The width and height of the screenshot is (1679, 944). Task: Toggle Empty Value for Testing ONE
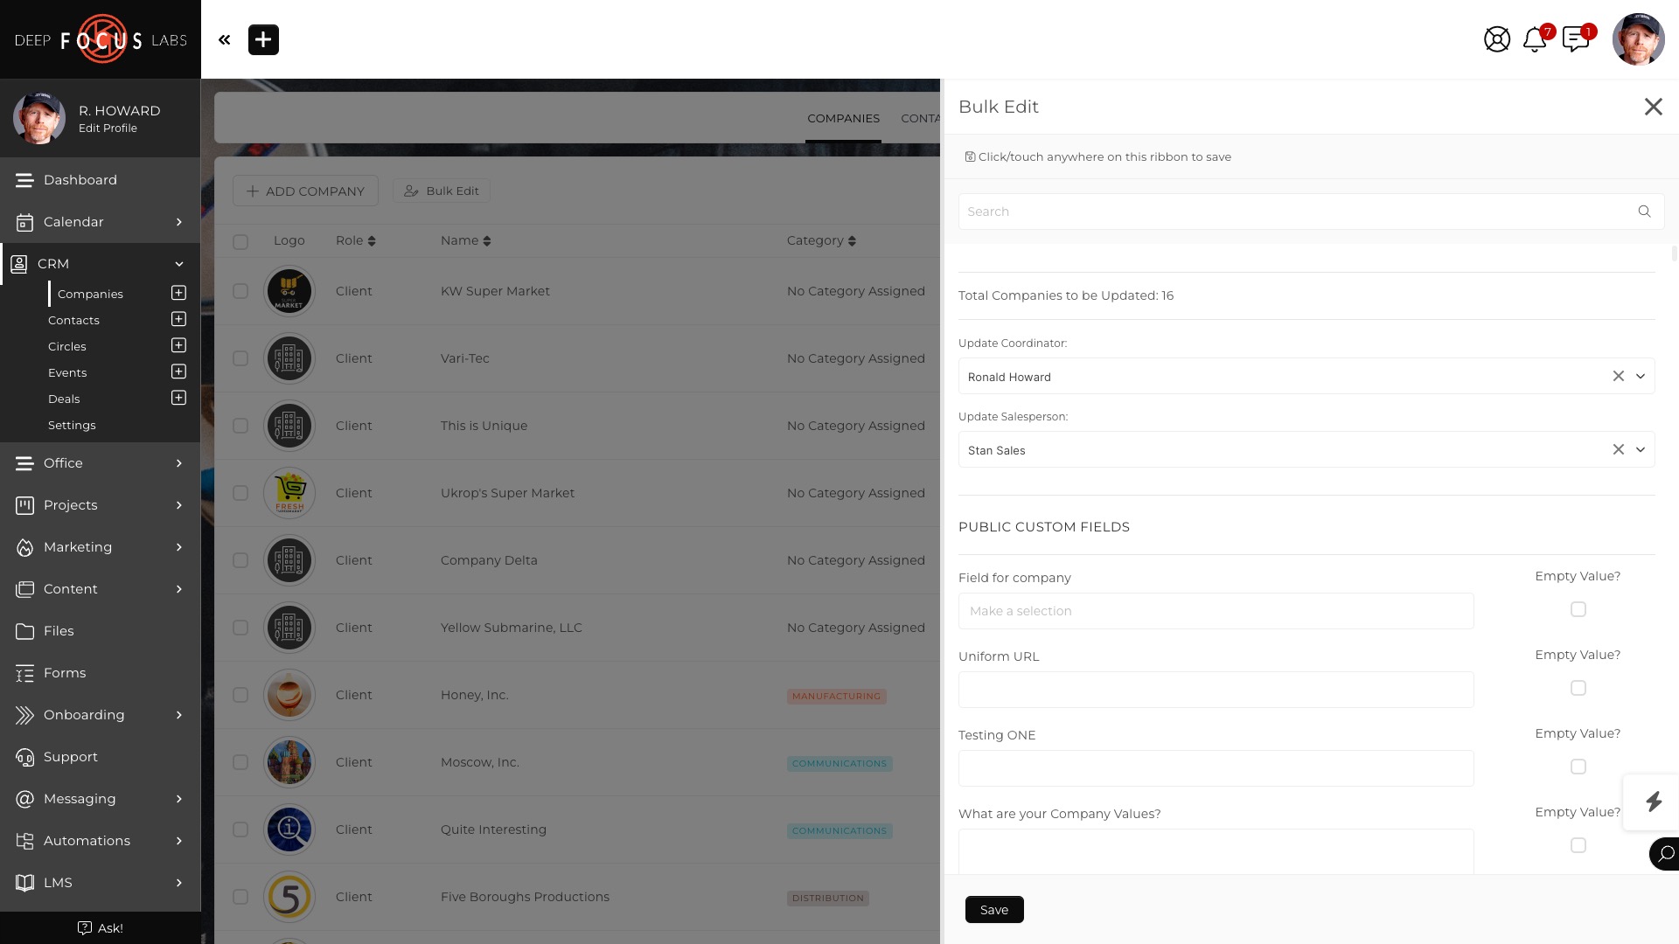tap(1578, 767)
